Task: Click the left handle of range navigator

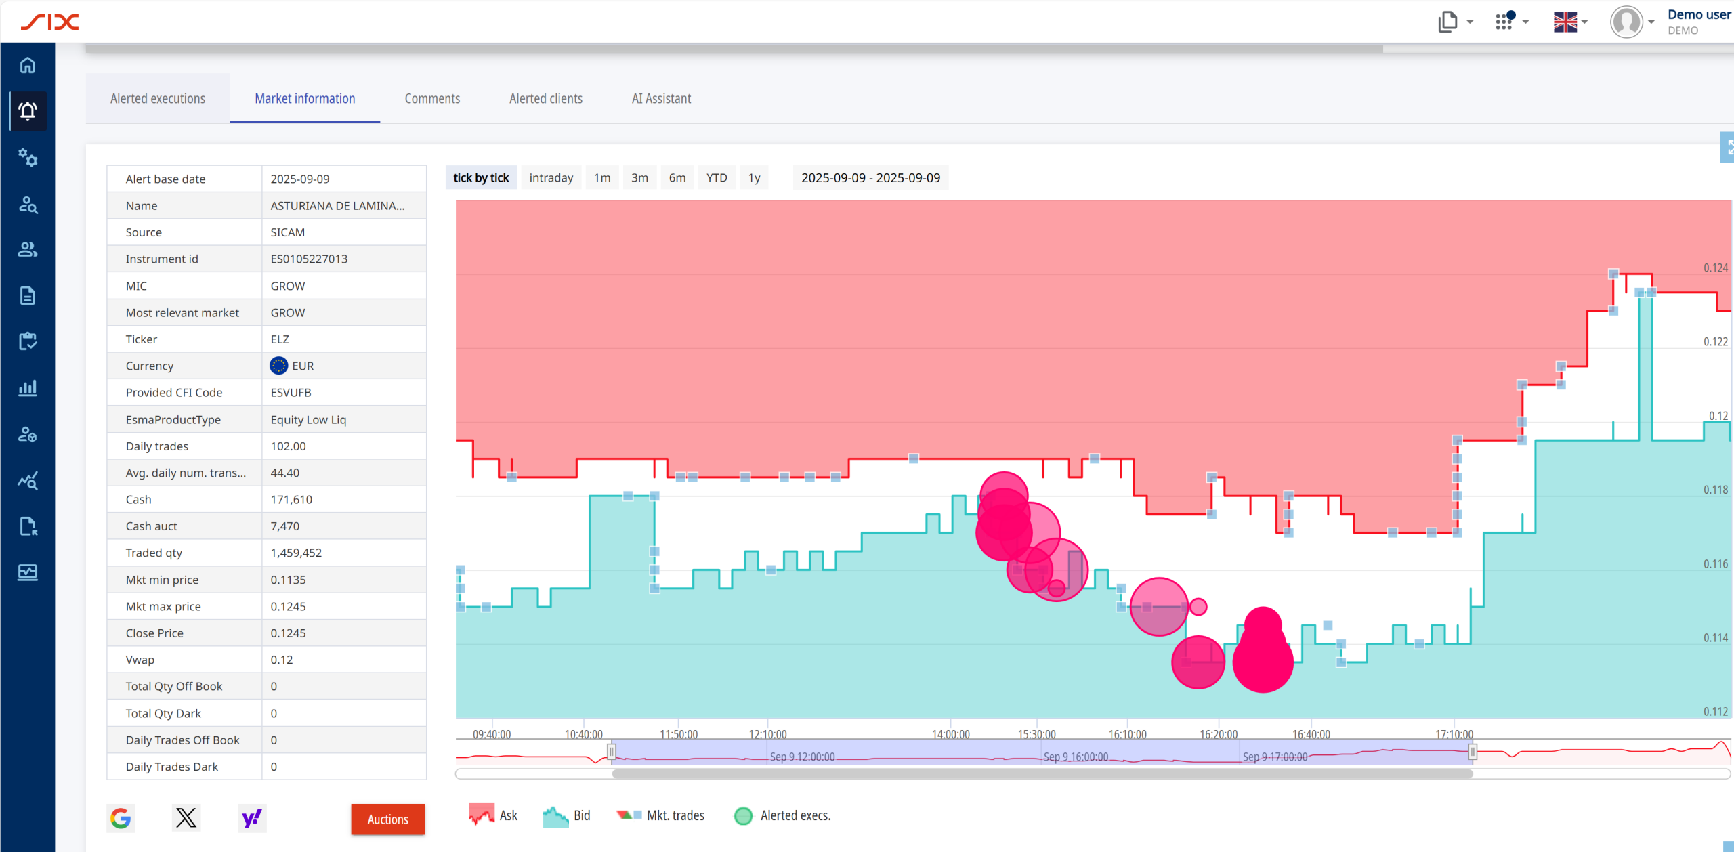Action: point(612,752)
